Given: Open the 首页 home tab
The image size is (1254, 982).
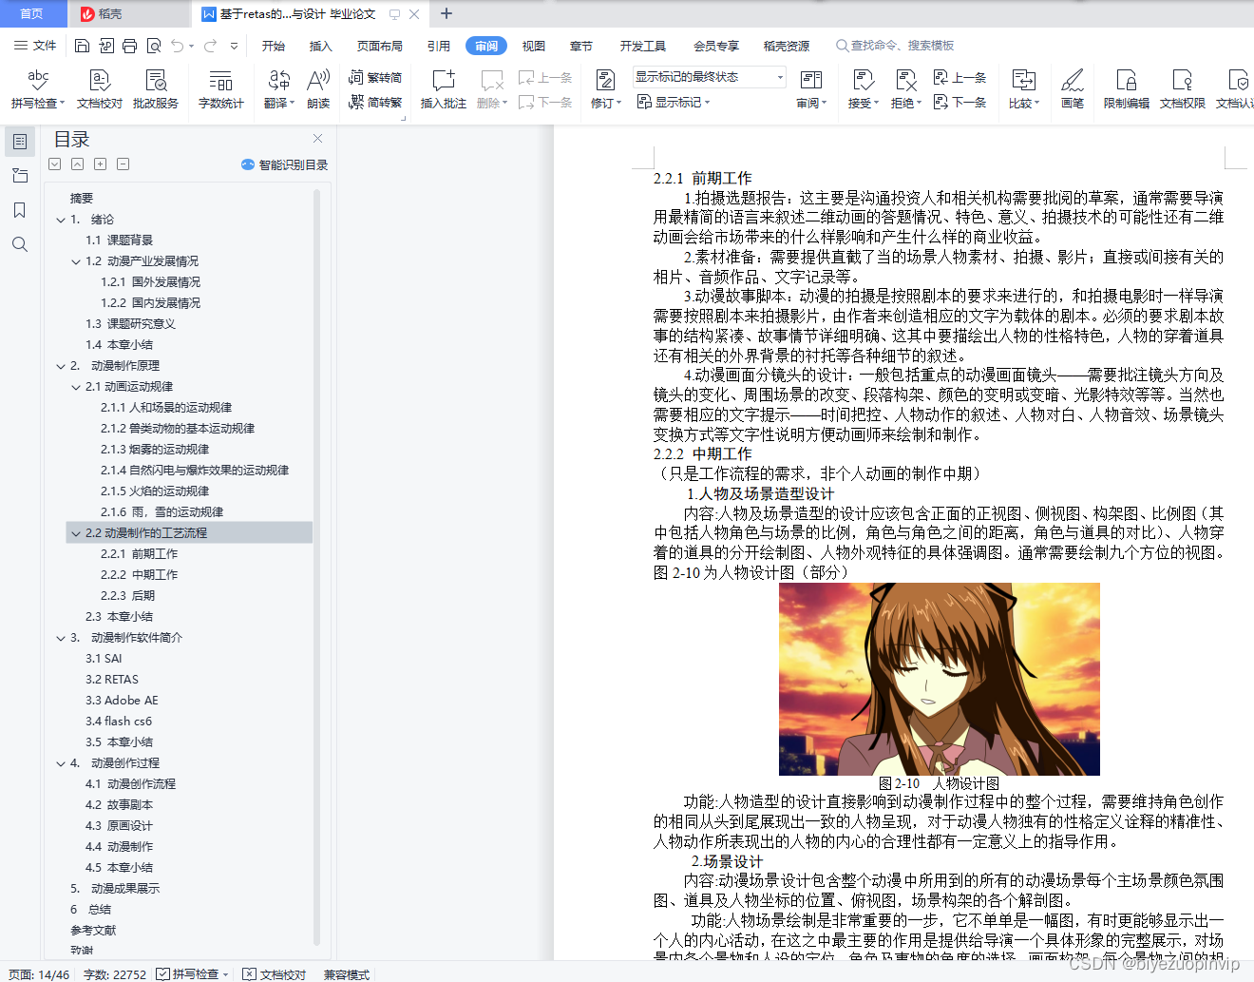Looking at the screenshot, I should [x=31, y=13].
